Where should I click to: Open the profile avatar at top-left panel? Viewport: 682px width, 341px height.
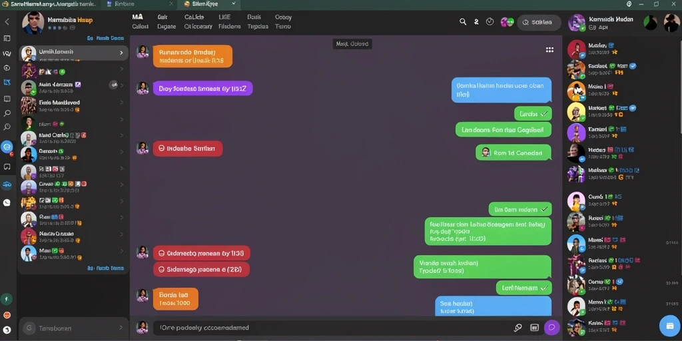tap(33, 23)
